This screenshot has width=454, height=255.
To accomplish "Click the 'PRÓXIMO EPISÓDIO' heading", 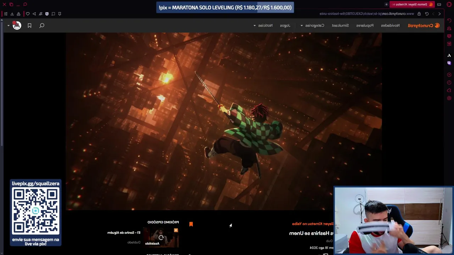I will tap(163, 222).
